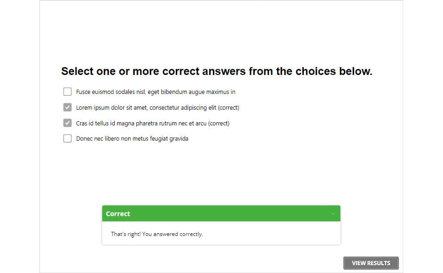Check the 'Fusce euismod sodales nisl' checkbox

[68, 92]
